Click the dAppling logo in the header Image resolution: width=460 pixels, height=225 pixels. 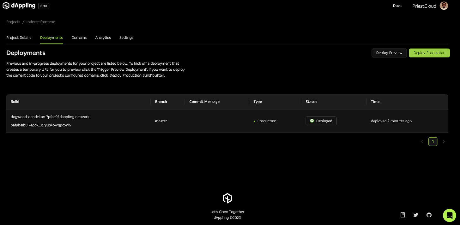point(19,6)
